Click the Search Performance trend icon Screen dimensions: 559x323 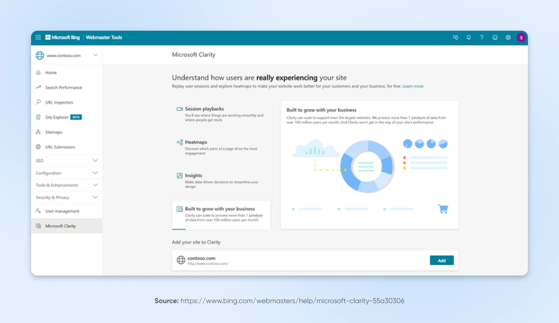coord(38,87)
